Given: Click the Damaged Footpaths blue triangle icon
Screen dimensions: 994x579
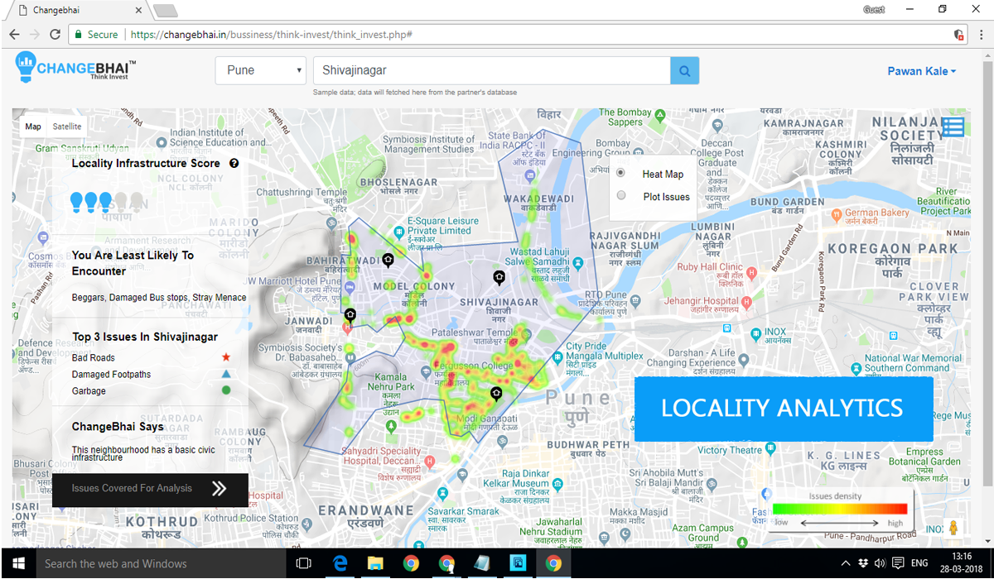Looking at the screenshot, I should coord(225,374).
